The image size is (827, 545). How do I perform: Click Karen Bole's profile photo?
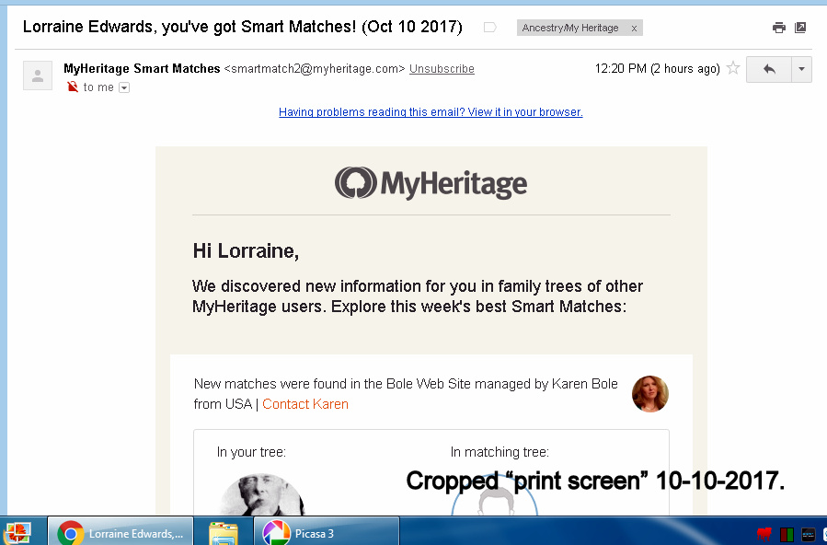pyautogui.click(x=650, y=394)
